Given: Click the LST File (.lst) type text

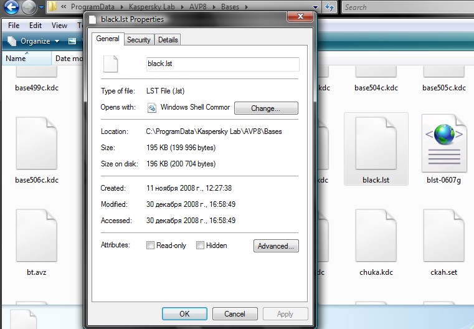Looking at the screenshot, I should click(165, 91).
